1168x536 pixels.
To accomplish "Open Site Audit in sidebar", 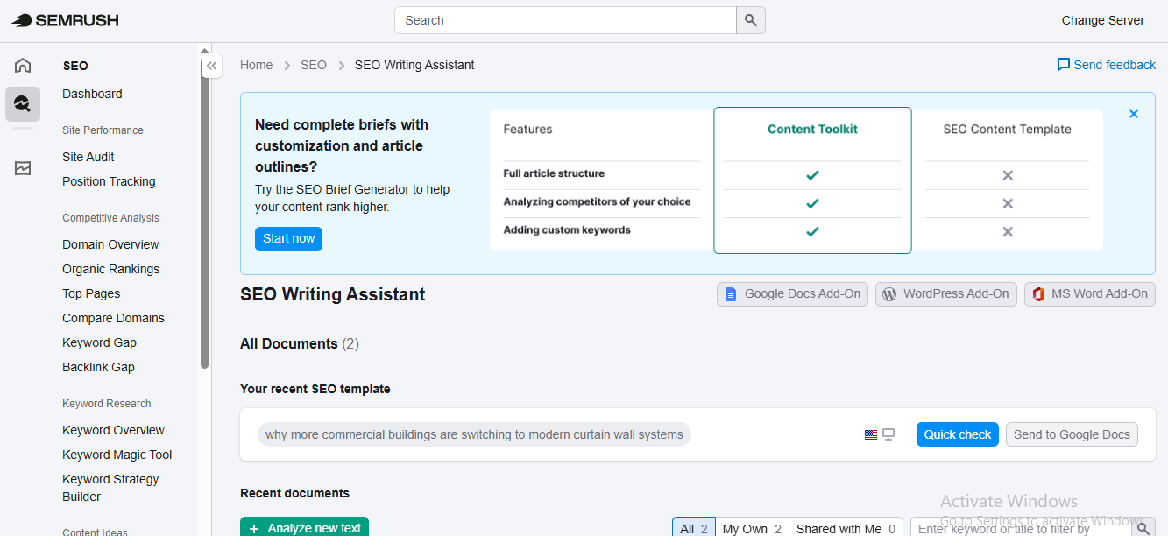I will point(88,157).
